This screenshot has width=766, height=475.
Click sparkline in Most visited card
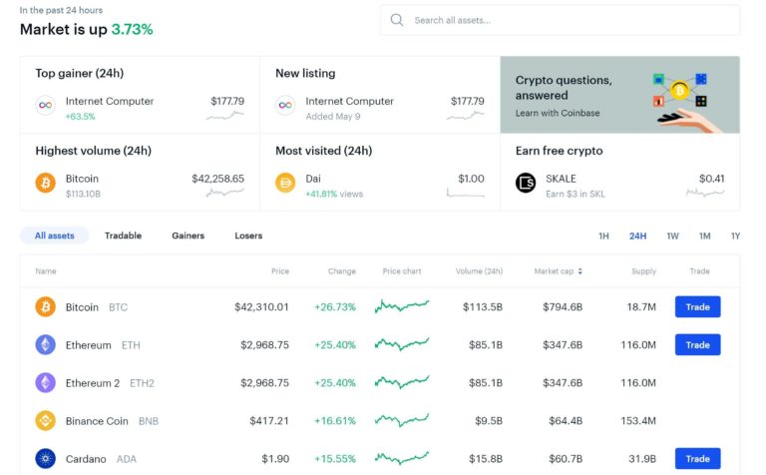point(466,193)
